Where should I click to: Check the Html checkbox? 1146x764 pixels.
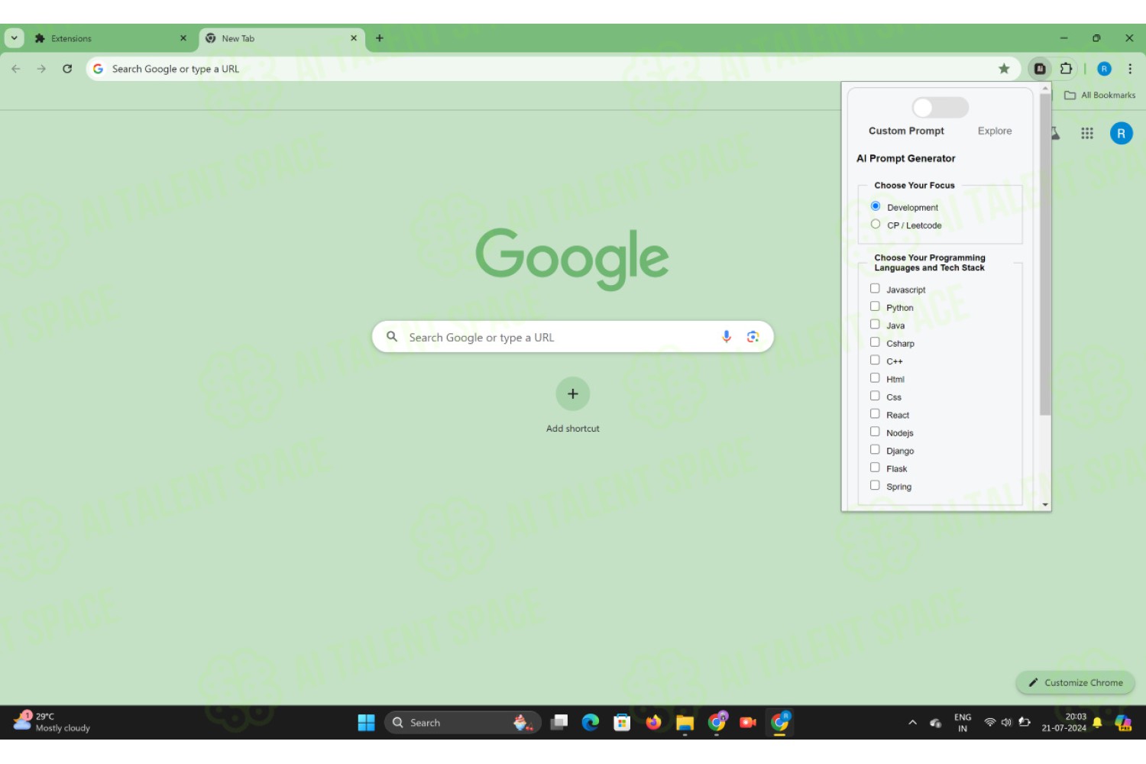click(875, 378)
